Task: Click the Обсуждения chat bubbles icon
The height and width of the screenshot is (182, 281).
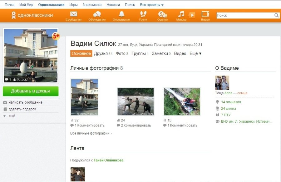Action: 97,14
